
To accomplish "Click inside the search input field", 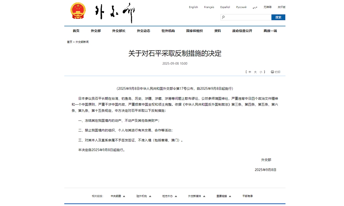I will (x=247, y=17).
